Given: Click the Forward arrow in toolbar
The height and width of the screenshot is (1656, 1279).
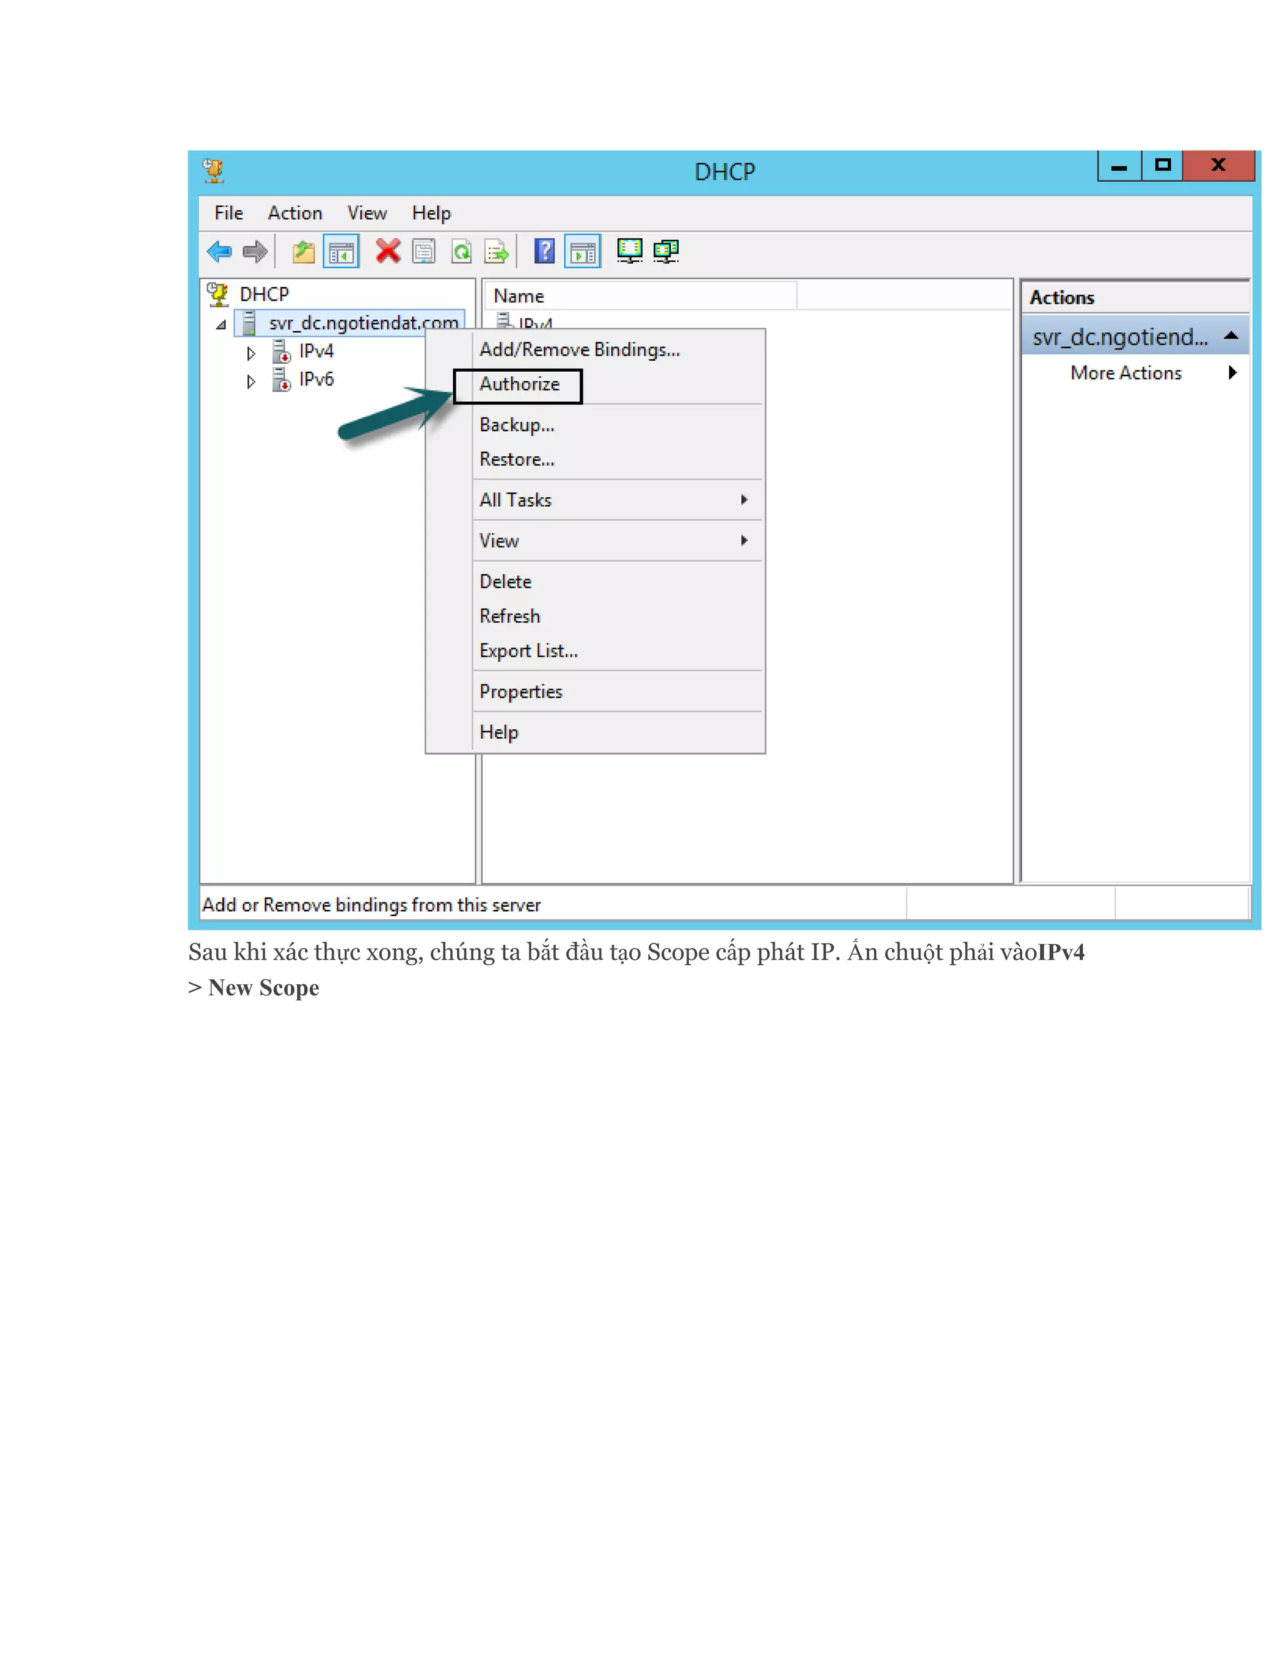Looking at the screenshot, I should 255,251.
